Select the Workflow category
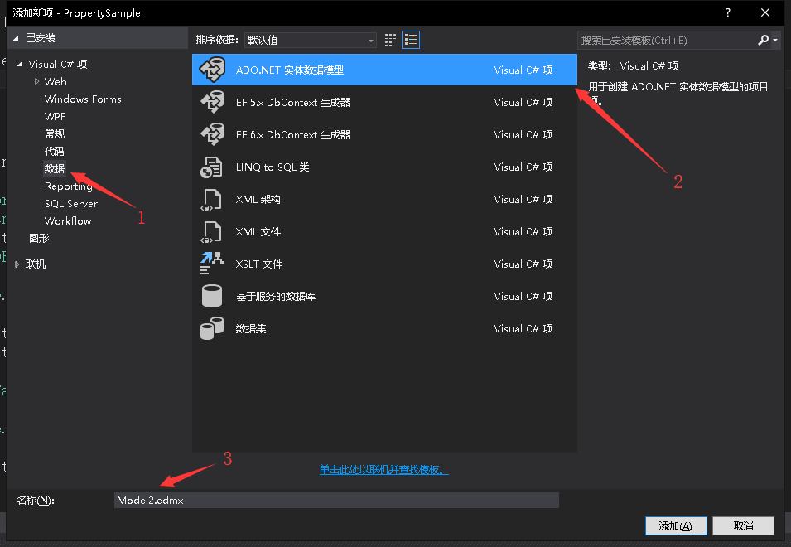 (x=68, y=220)
